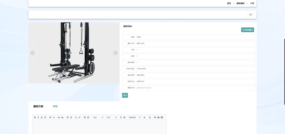Viewport: 285px width, 134px height.
Task: Insert an image in the editor
Action: [x=158, y=117]
